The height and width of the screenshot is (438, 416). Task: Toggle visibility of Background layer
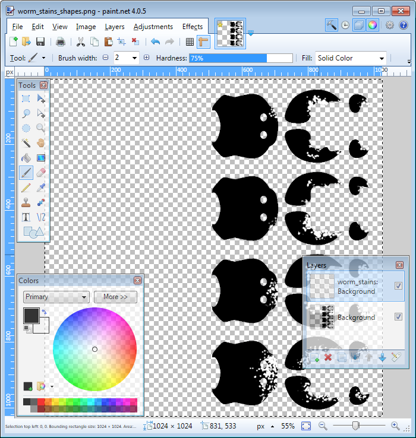tap(398, 316)
